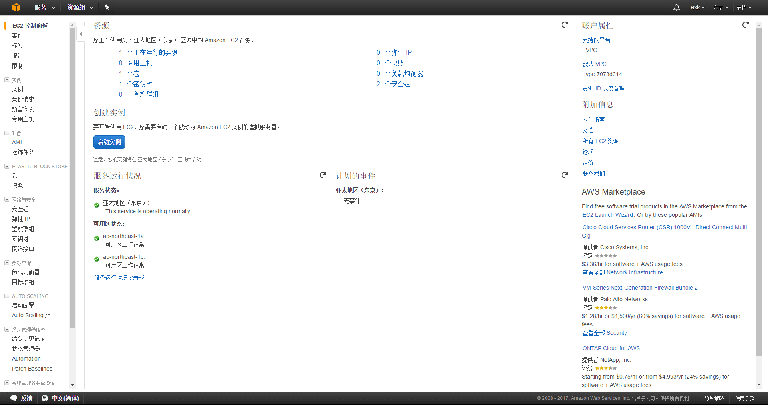The width and height of the screenshot is (768, 405).
Task: Open the 个密钥对 resource link
Action: click(x=139, y=84)
